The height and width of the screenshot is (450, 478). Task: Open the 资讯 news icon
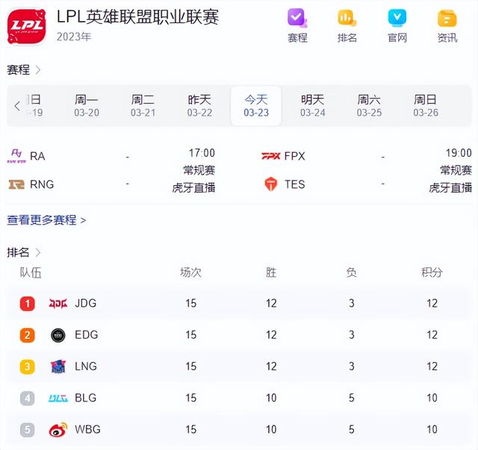[447, 18]
